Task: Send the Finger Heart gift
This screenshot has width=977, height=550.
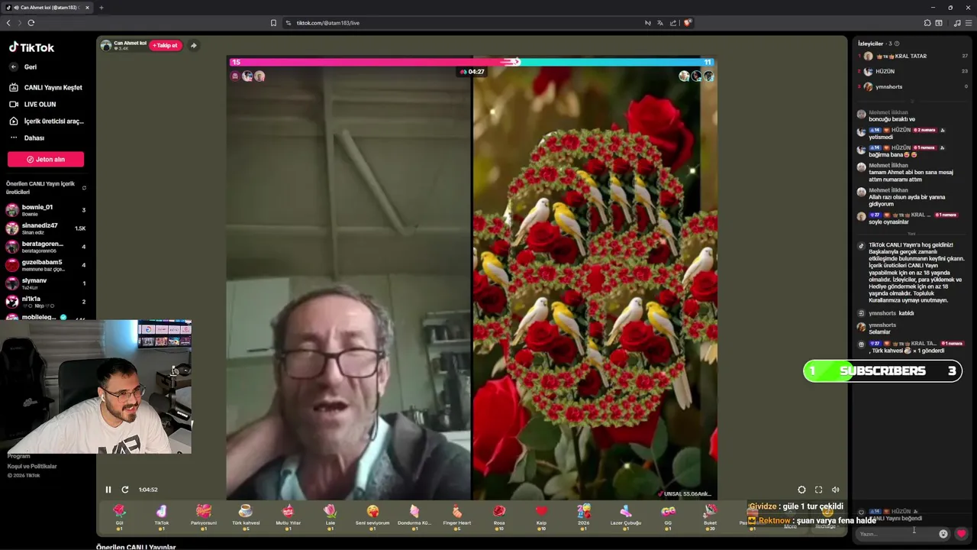Action: coord(456,516)
